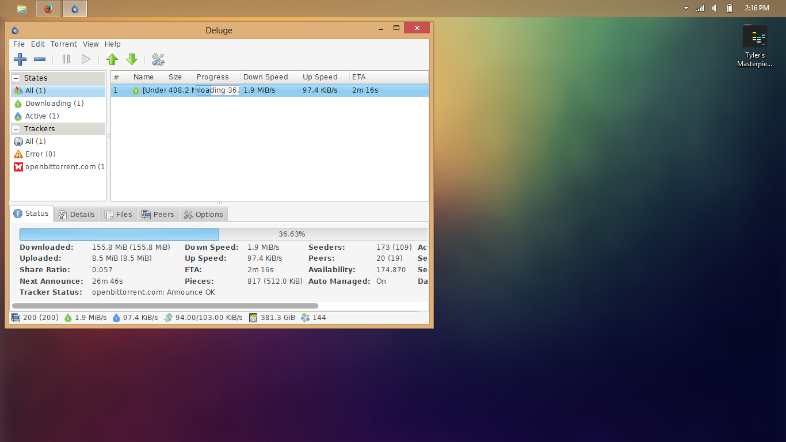This screenshot has width=786, height=442.
Task: Open the Edit menu
Action: (38, 44)
